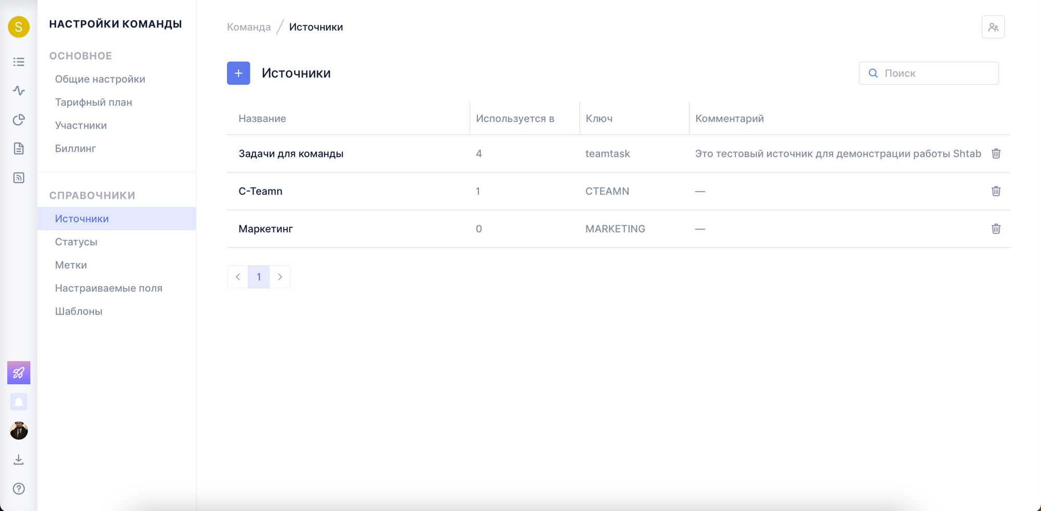Open the activity pulse icon in sidebar
The height and width of the screenshot is (511, 1041).
19,91
